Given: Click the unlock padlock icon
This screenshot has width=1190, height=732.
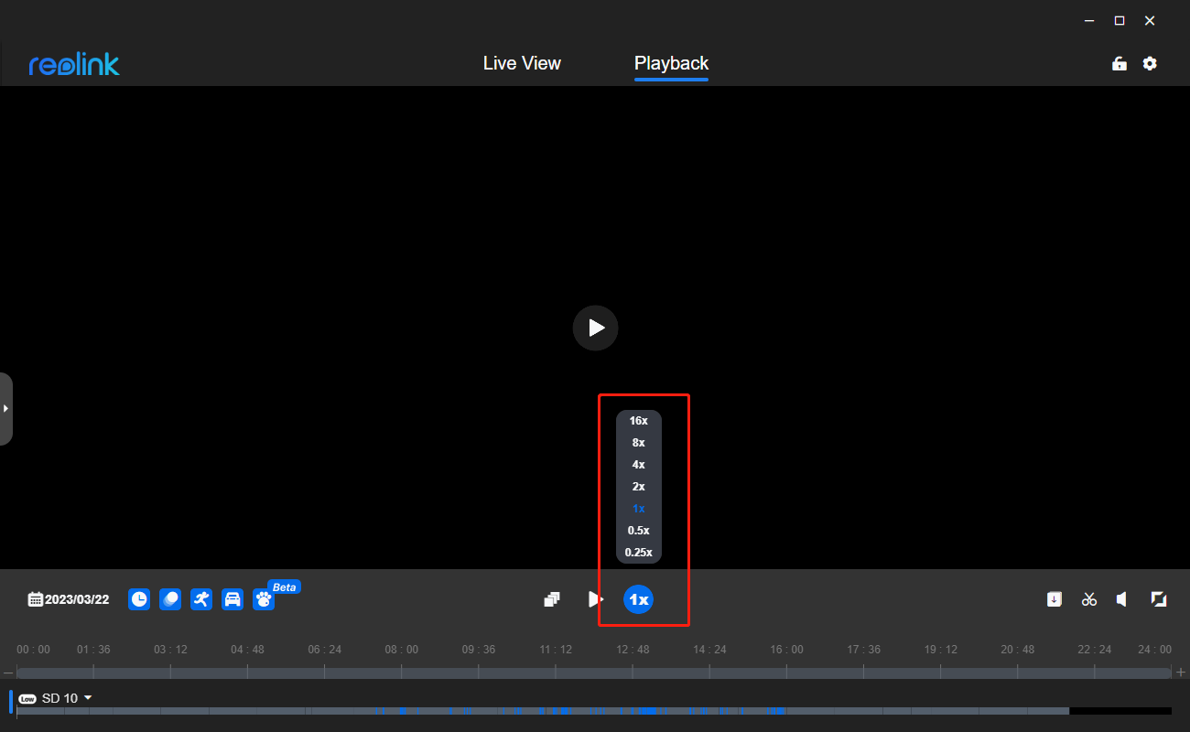Looking at the screenshot, I should point(1119,63).
